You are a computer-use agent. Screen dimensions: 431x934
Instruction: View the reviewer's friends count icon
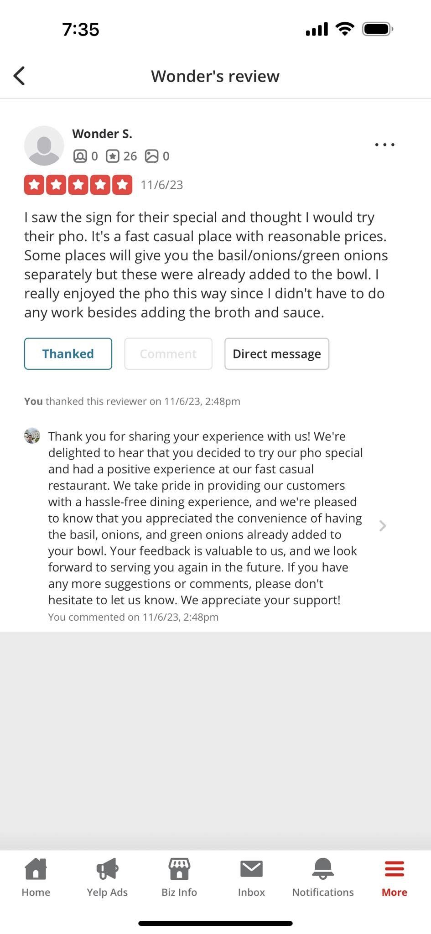pos(80,156)
